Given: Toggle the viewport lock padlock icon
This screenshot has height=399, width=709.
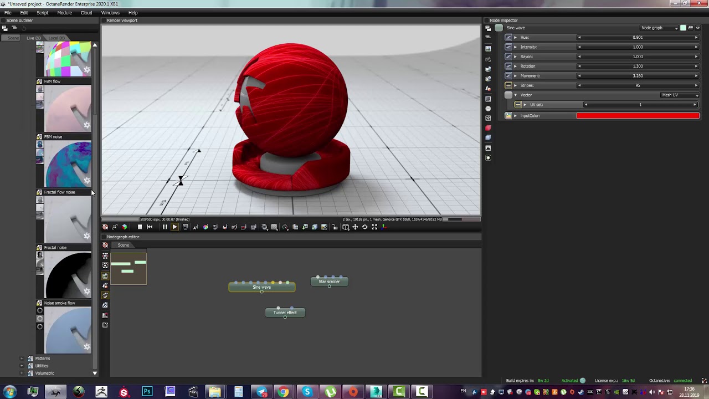Looking at the screenshot, I should 335,227.
